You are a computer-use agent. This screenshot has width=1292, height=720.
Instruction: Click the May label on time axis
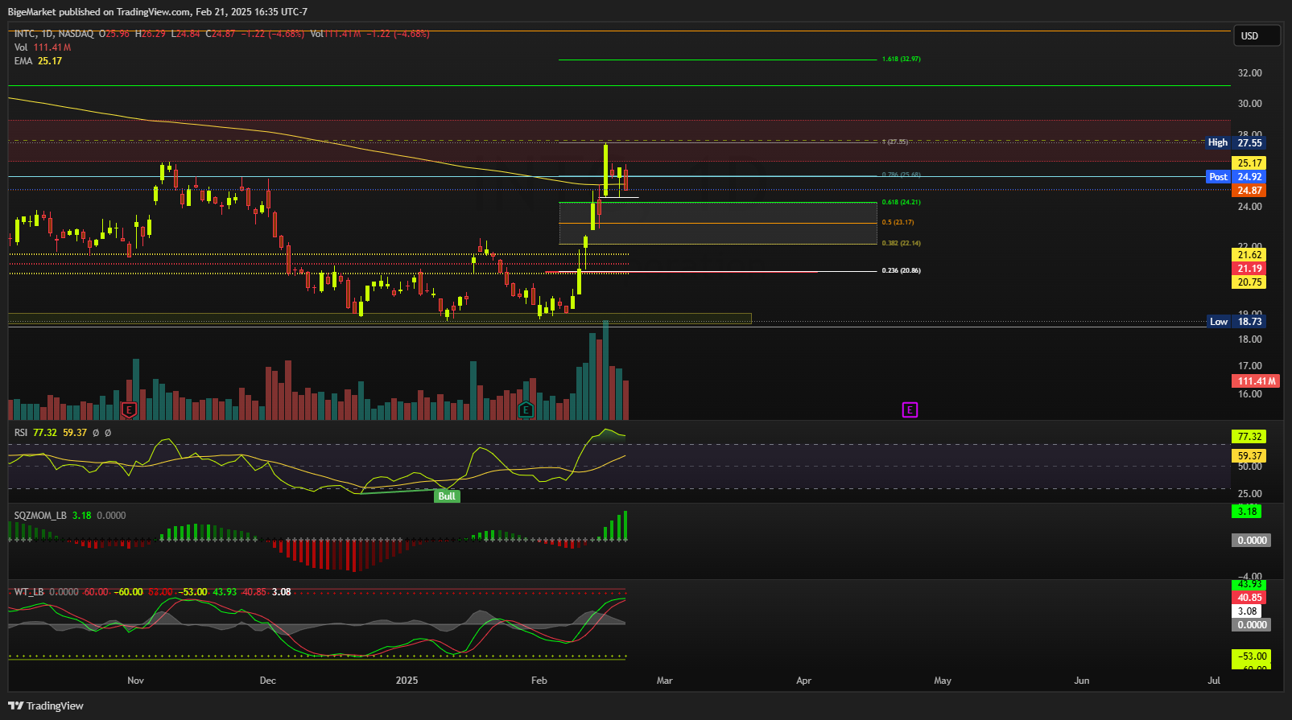(943, 681)
